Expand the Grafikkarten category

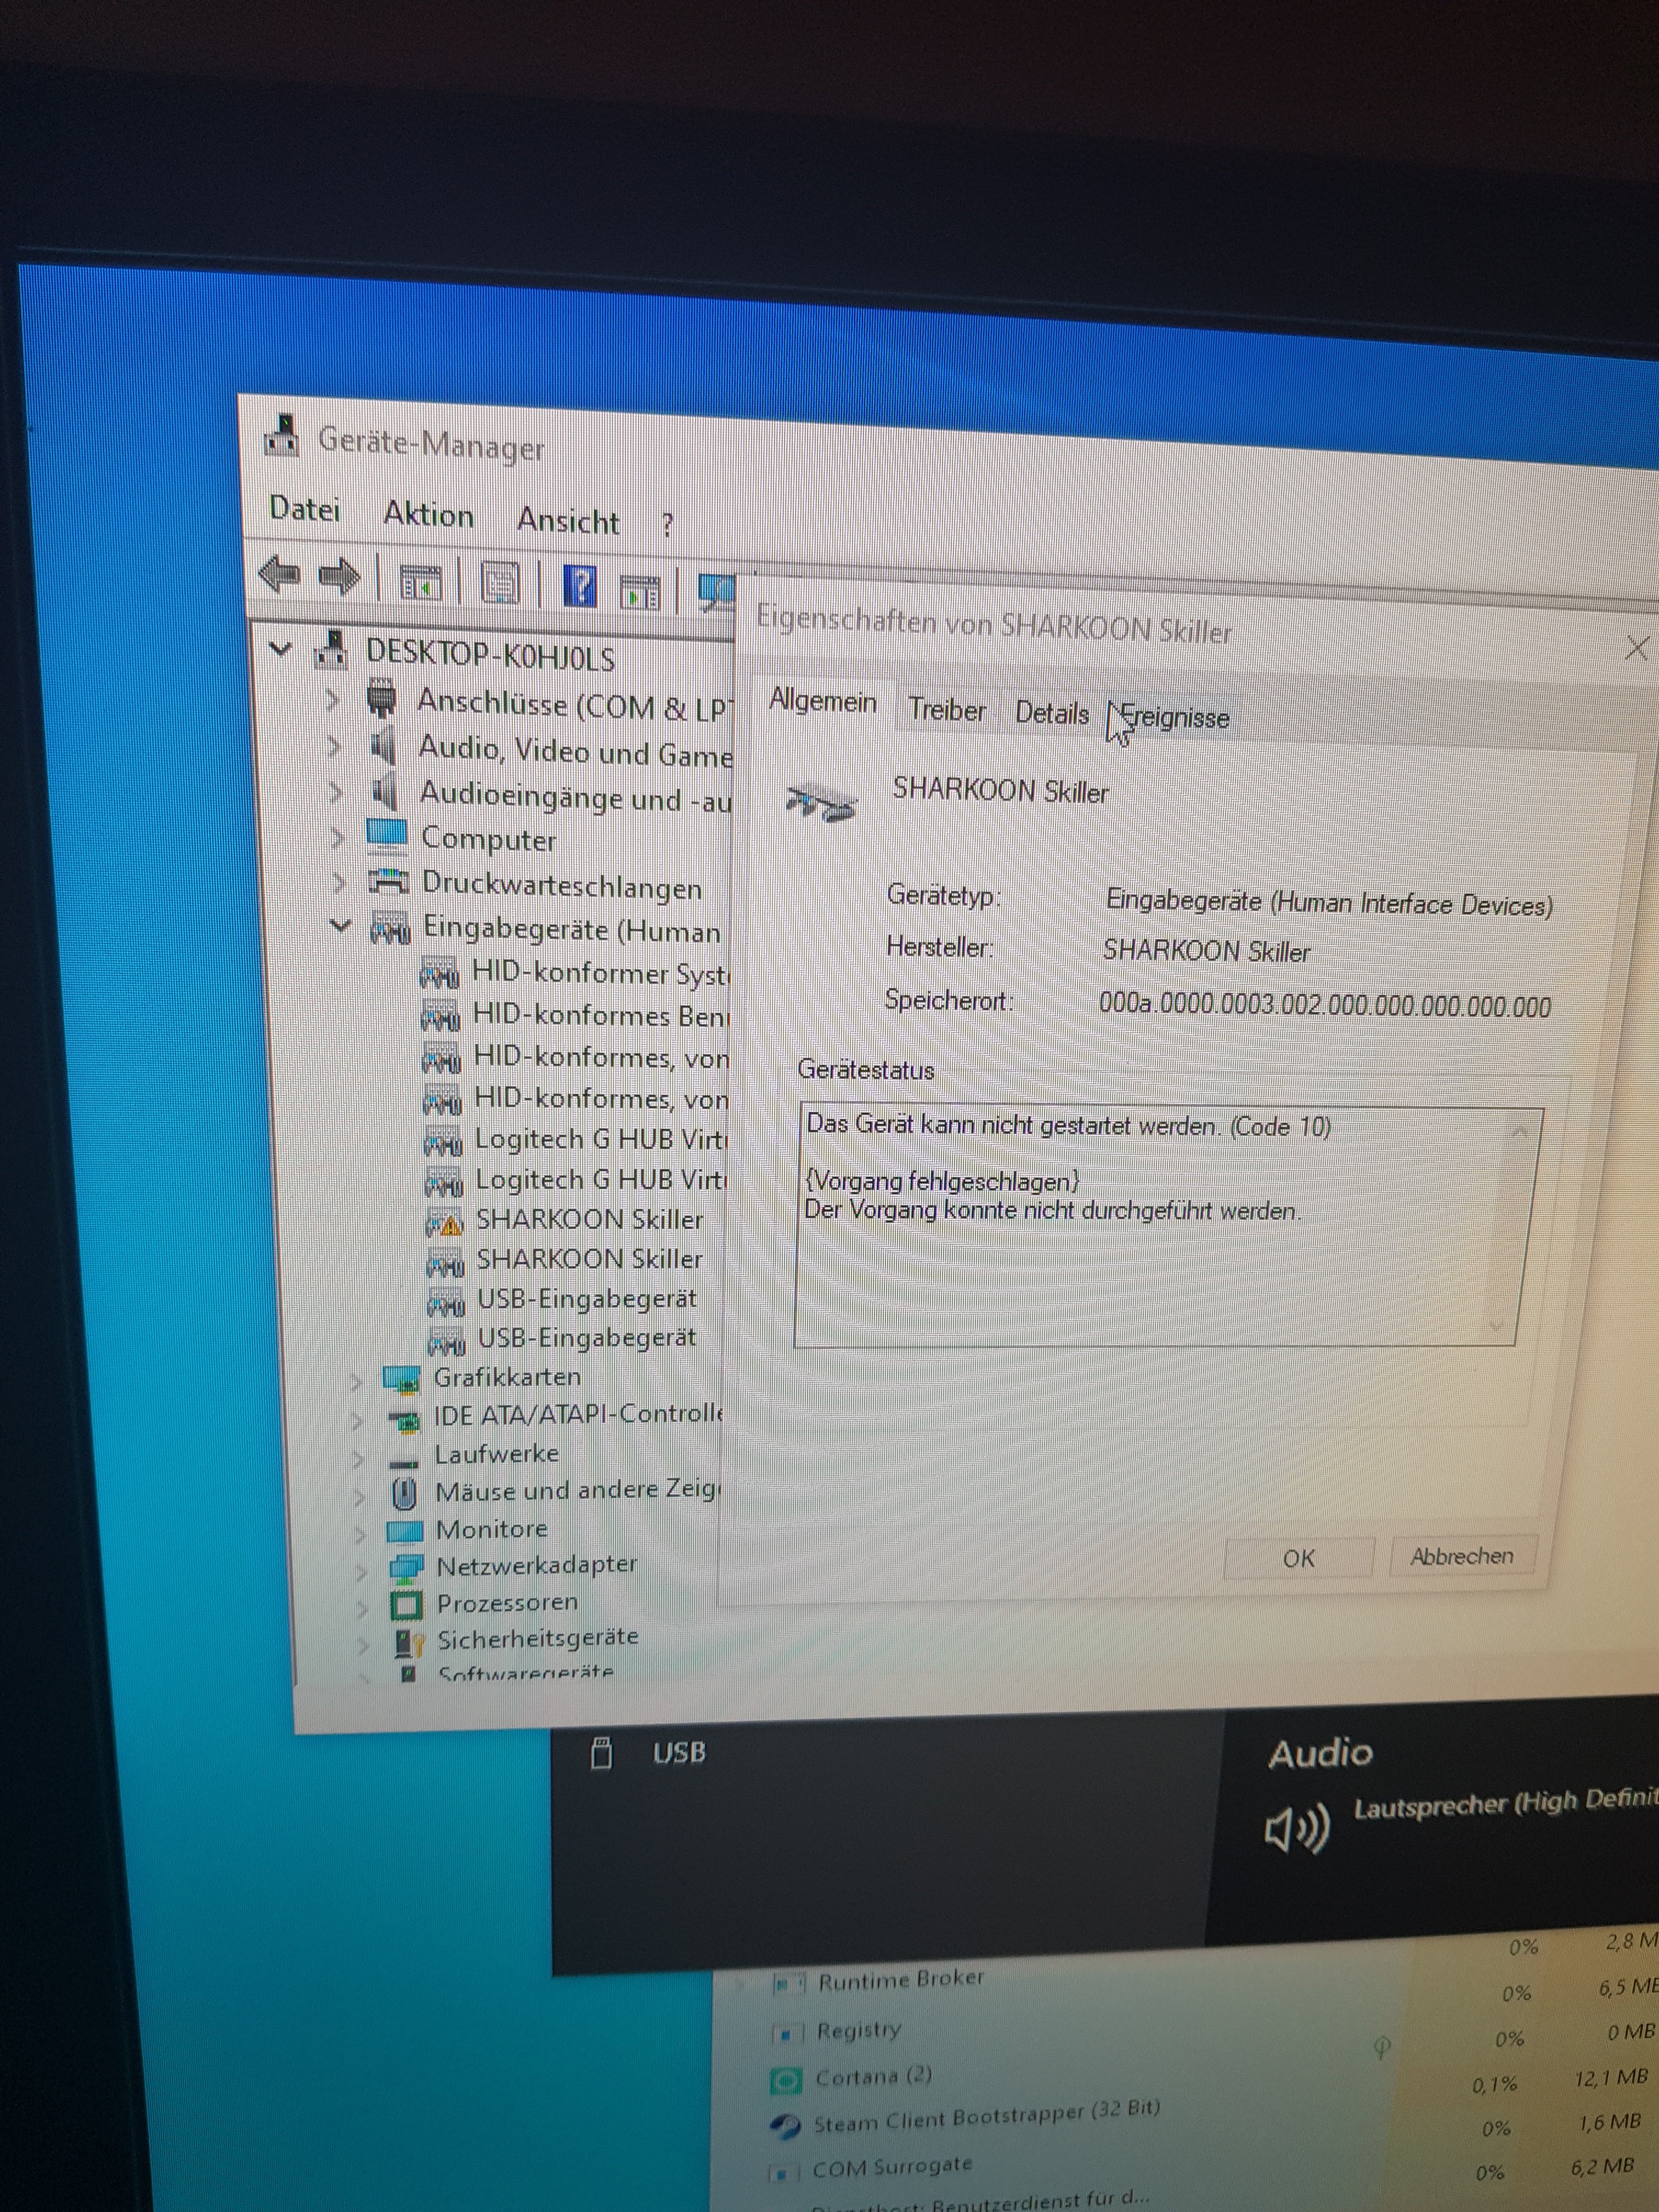tap(357, 1381)
